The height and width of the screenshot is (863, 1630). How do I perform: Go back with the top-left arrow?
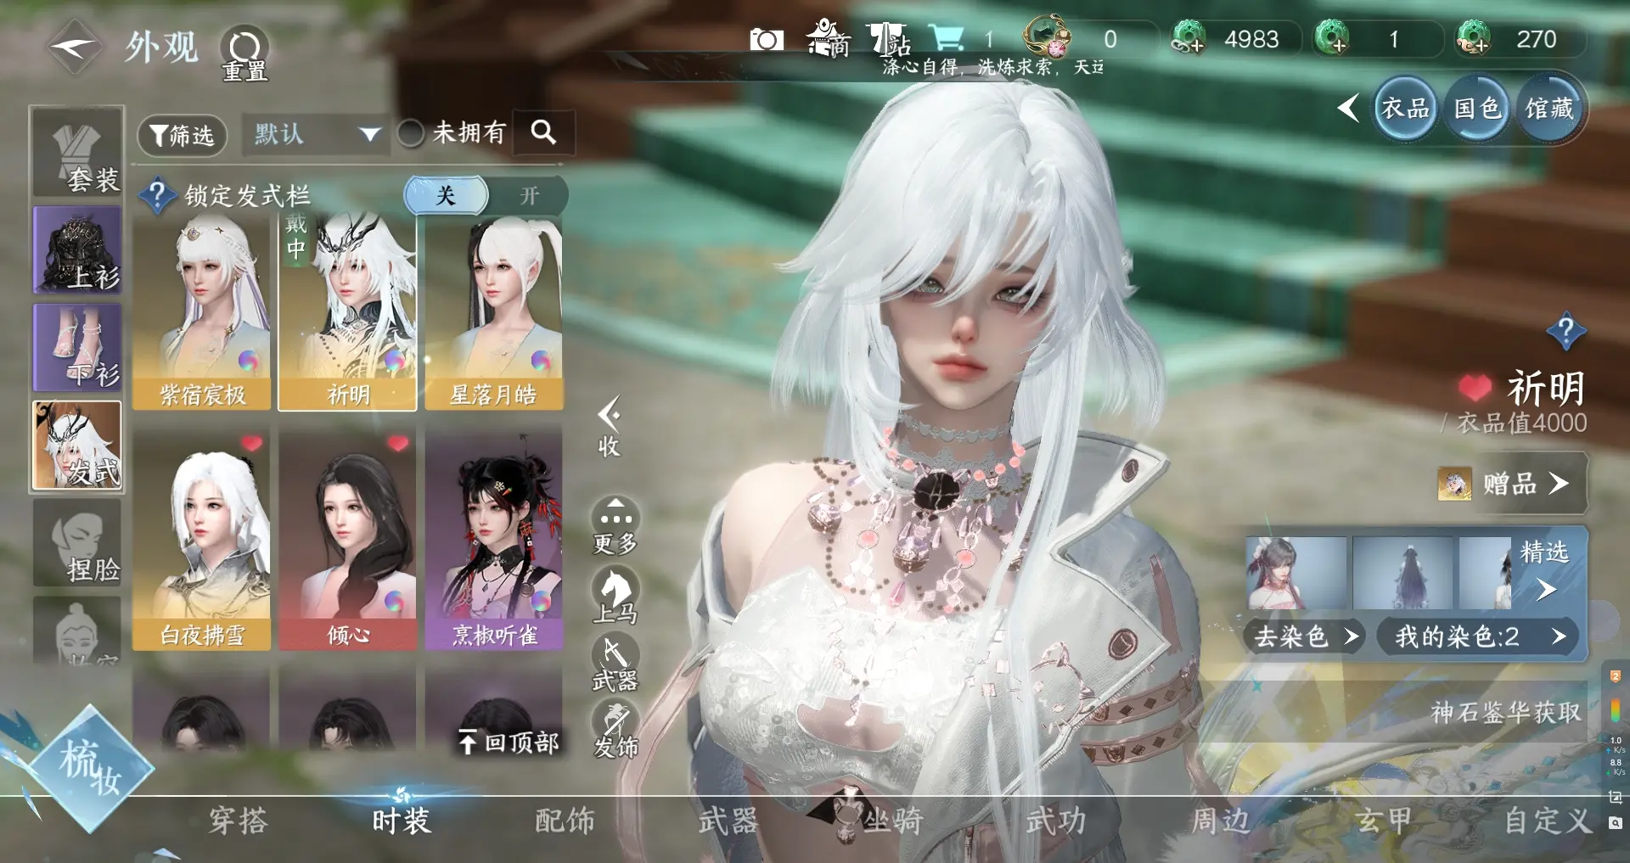click(x=75, y=48)
